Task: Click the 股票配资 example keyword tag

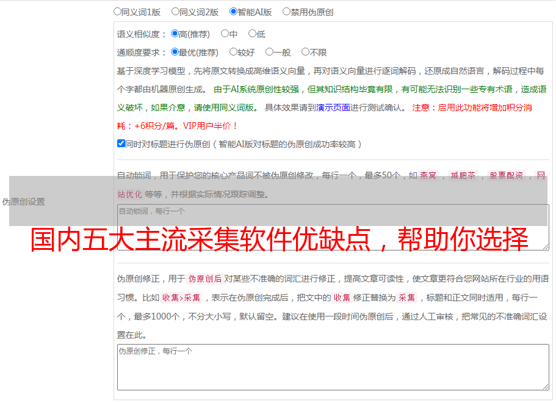Action: click(507, 175)
